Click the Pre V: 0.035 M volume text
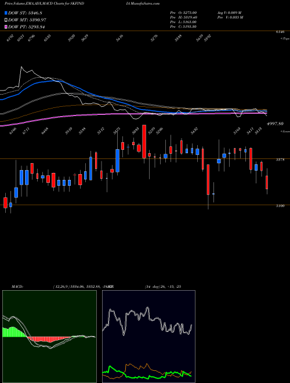Viewport: 290px width, 383px height. click(230, 17)
